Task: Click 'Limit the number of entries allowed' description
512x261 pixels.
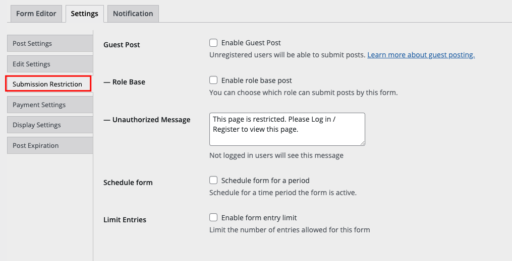Action: point(290,230)
